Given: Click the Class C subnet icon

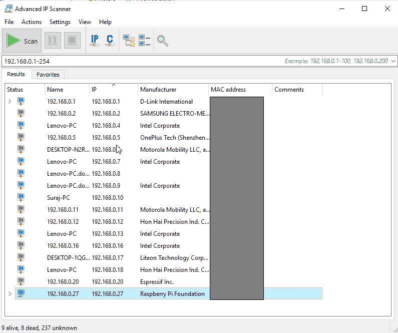Looking at the screenshot, I should click(x=110, y=41).
